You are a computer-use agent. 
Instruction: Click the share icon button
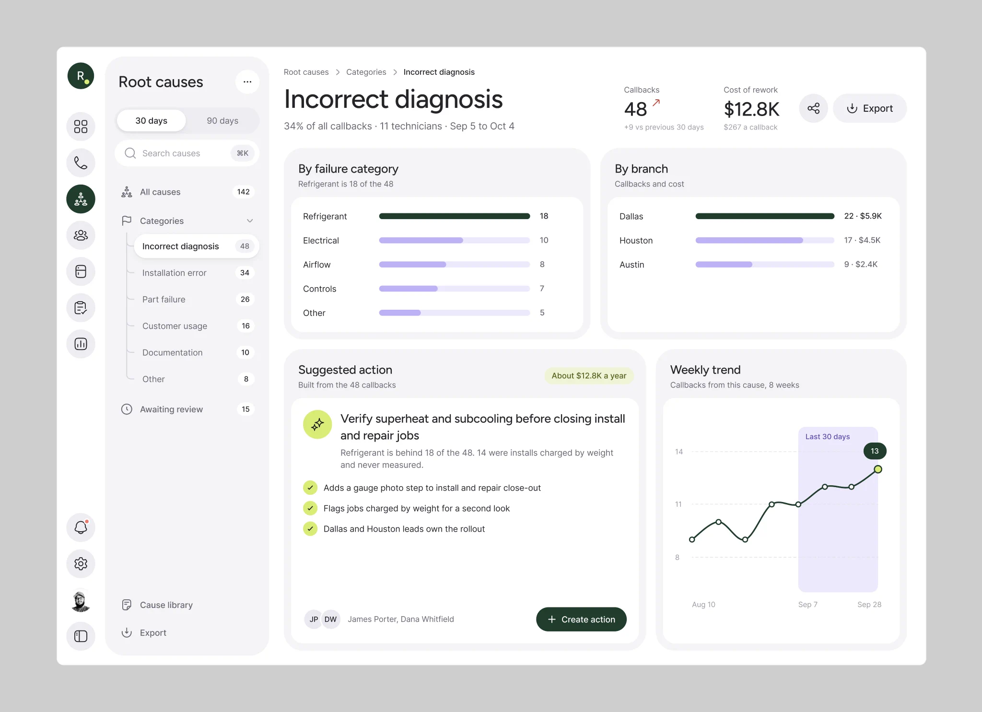(813, 108)
